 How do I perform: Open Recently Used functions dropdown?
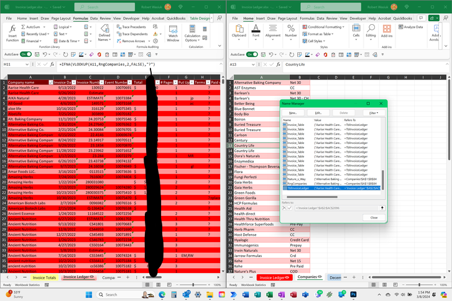(35, 34)
